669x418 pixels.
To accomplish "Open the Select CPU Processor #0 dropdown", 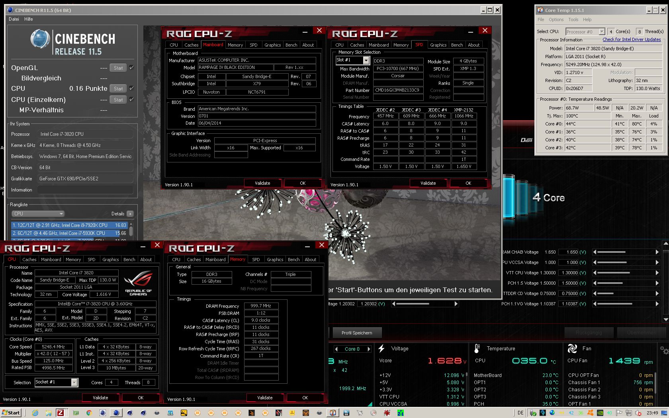I will (602, 31).
